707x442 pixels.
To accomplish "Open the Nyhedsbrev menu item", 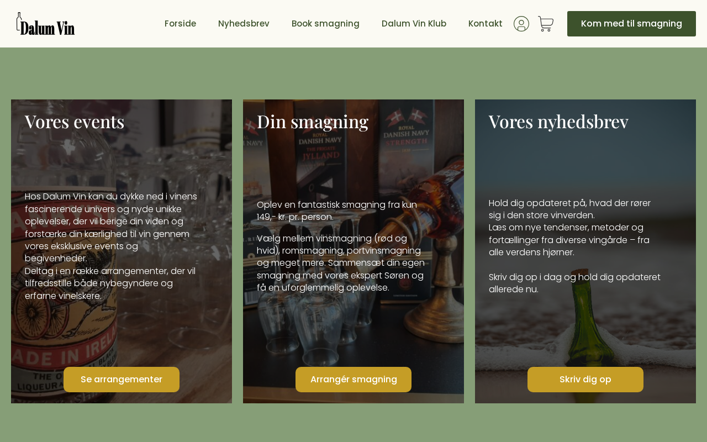I will (244, 24).
